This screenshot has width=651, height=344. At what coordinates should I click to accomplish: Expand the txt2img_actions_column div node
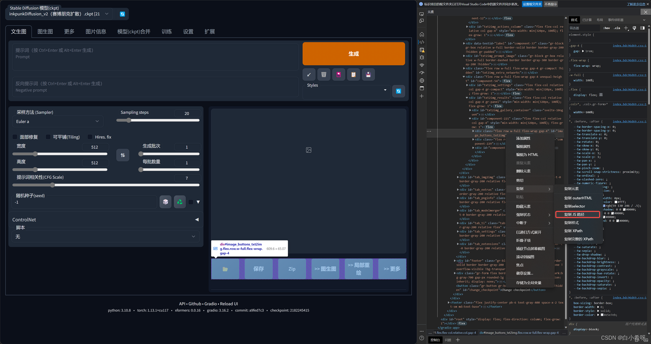(x=467, y=27)
